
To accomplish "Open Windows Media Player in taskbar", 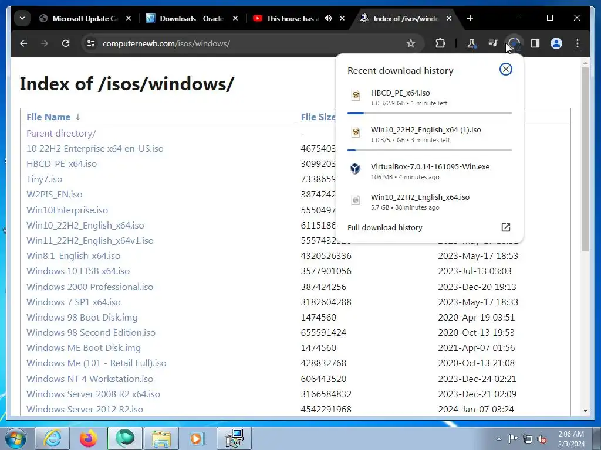I will click(x=197, y=438).
